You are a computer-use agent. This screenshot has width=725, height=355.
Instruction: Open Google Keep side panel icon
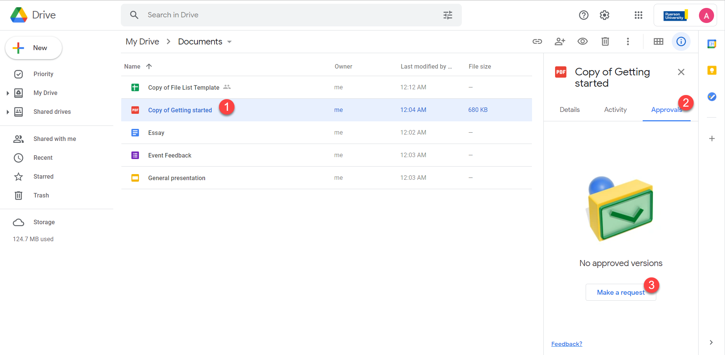(x=712, y=70)
